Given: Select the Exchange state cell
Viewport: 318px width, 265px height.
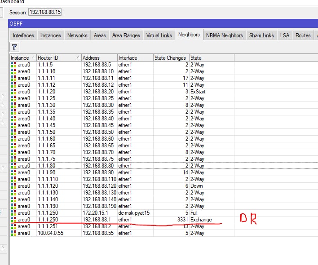Looking at the screenshot, I should (201, 220).
